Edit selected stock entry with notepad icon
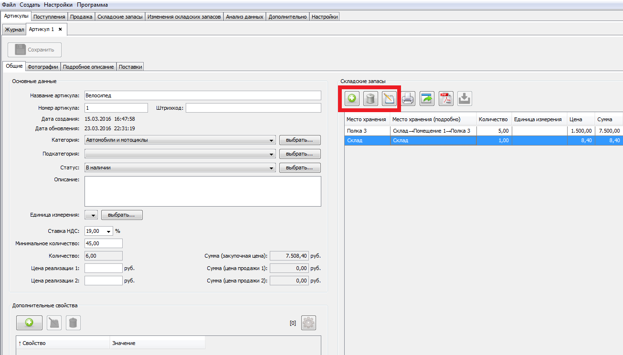This screenshot has width=623, height=355. tap(390, 99)
